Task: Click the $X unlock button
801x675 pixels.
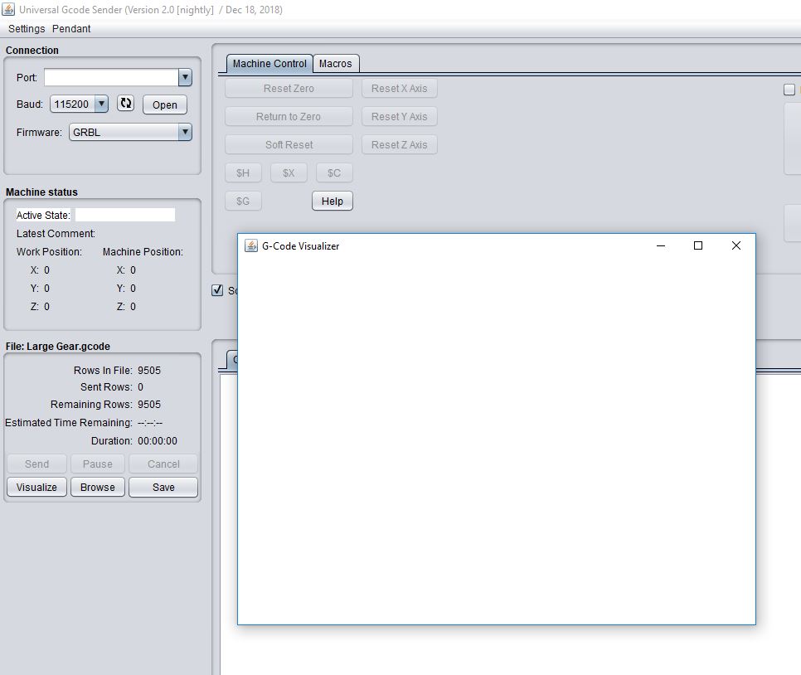Action: [289, 172]
